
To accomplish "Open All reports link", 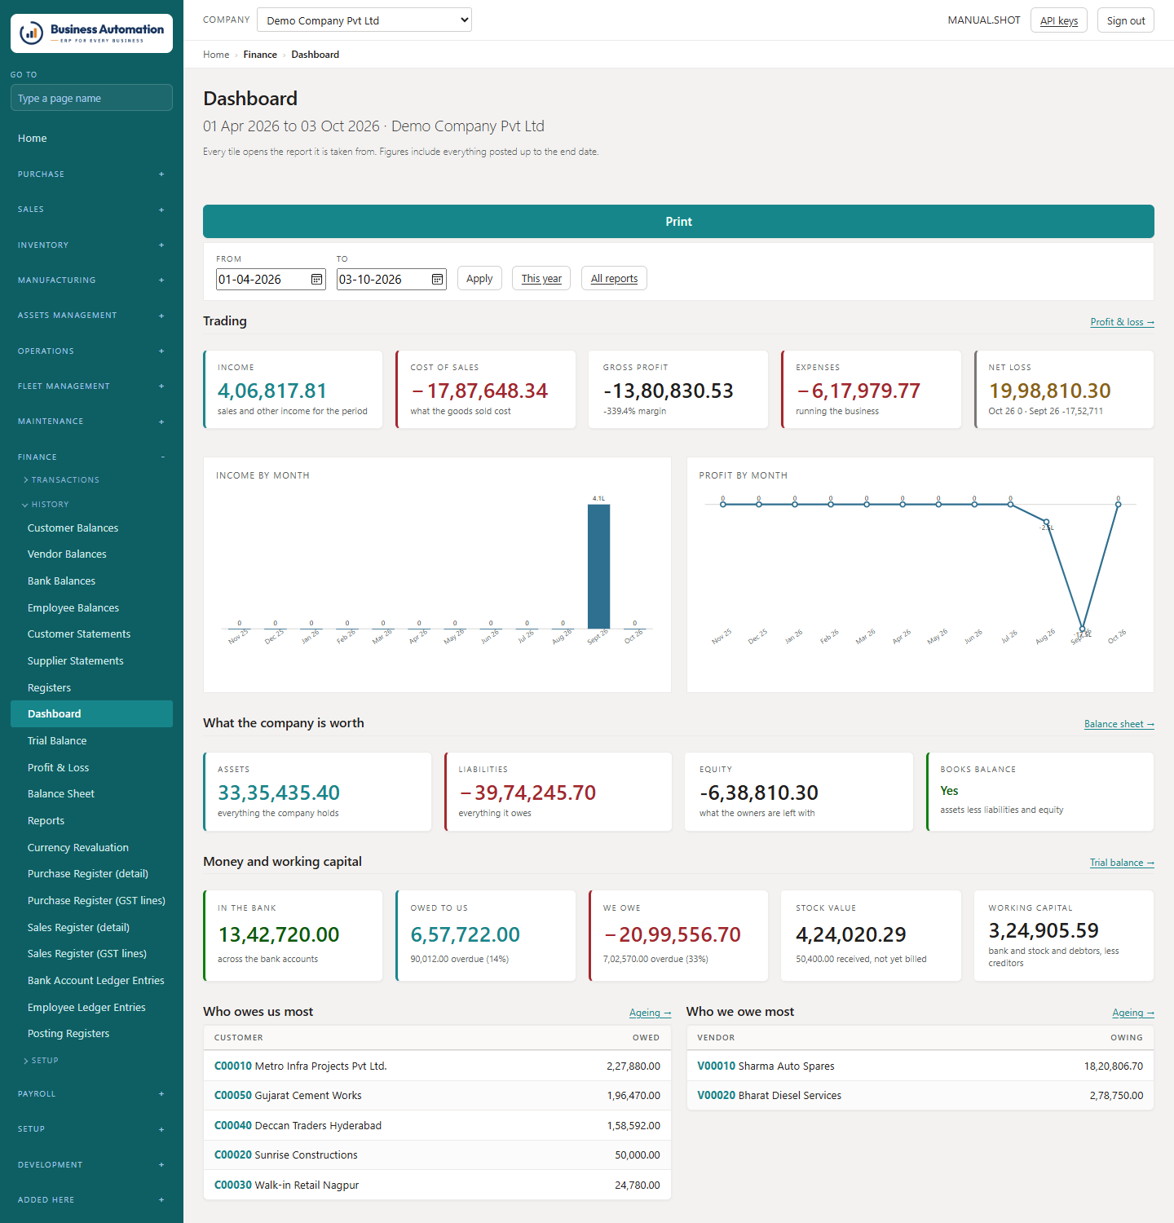I will click(x=614, y=279).
